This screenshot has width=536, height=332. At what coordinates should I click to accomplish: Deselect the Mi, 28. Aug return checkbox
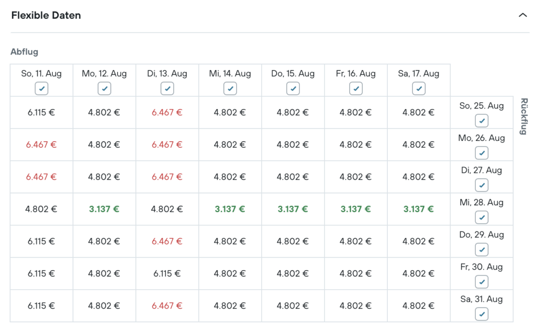point(482,217)
